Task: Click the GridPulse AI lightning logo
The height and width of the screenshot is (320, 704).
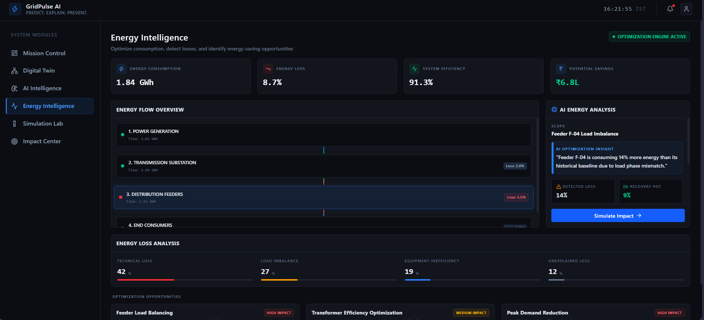Action: tap(15, 9)
